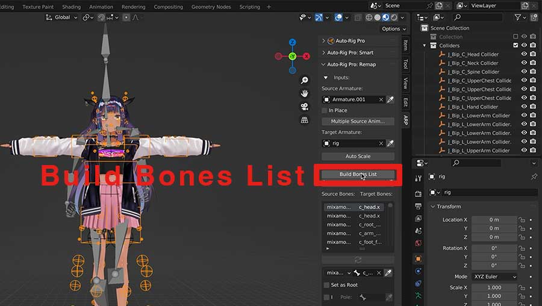Select the c_root_... bone mapping row
The width and height of the screenshot is (542, 306).
tap(355, 225)
